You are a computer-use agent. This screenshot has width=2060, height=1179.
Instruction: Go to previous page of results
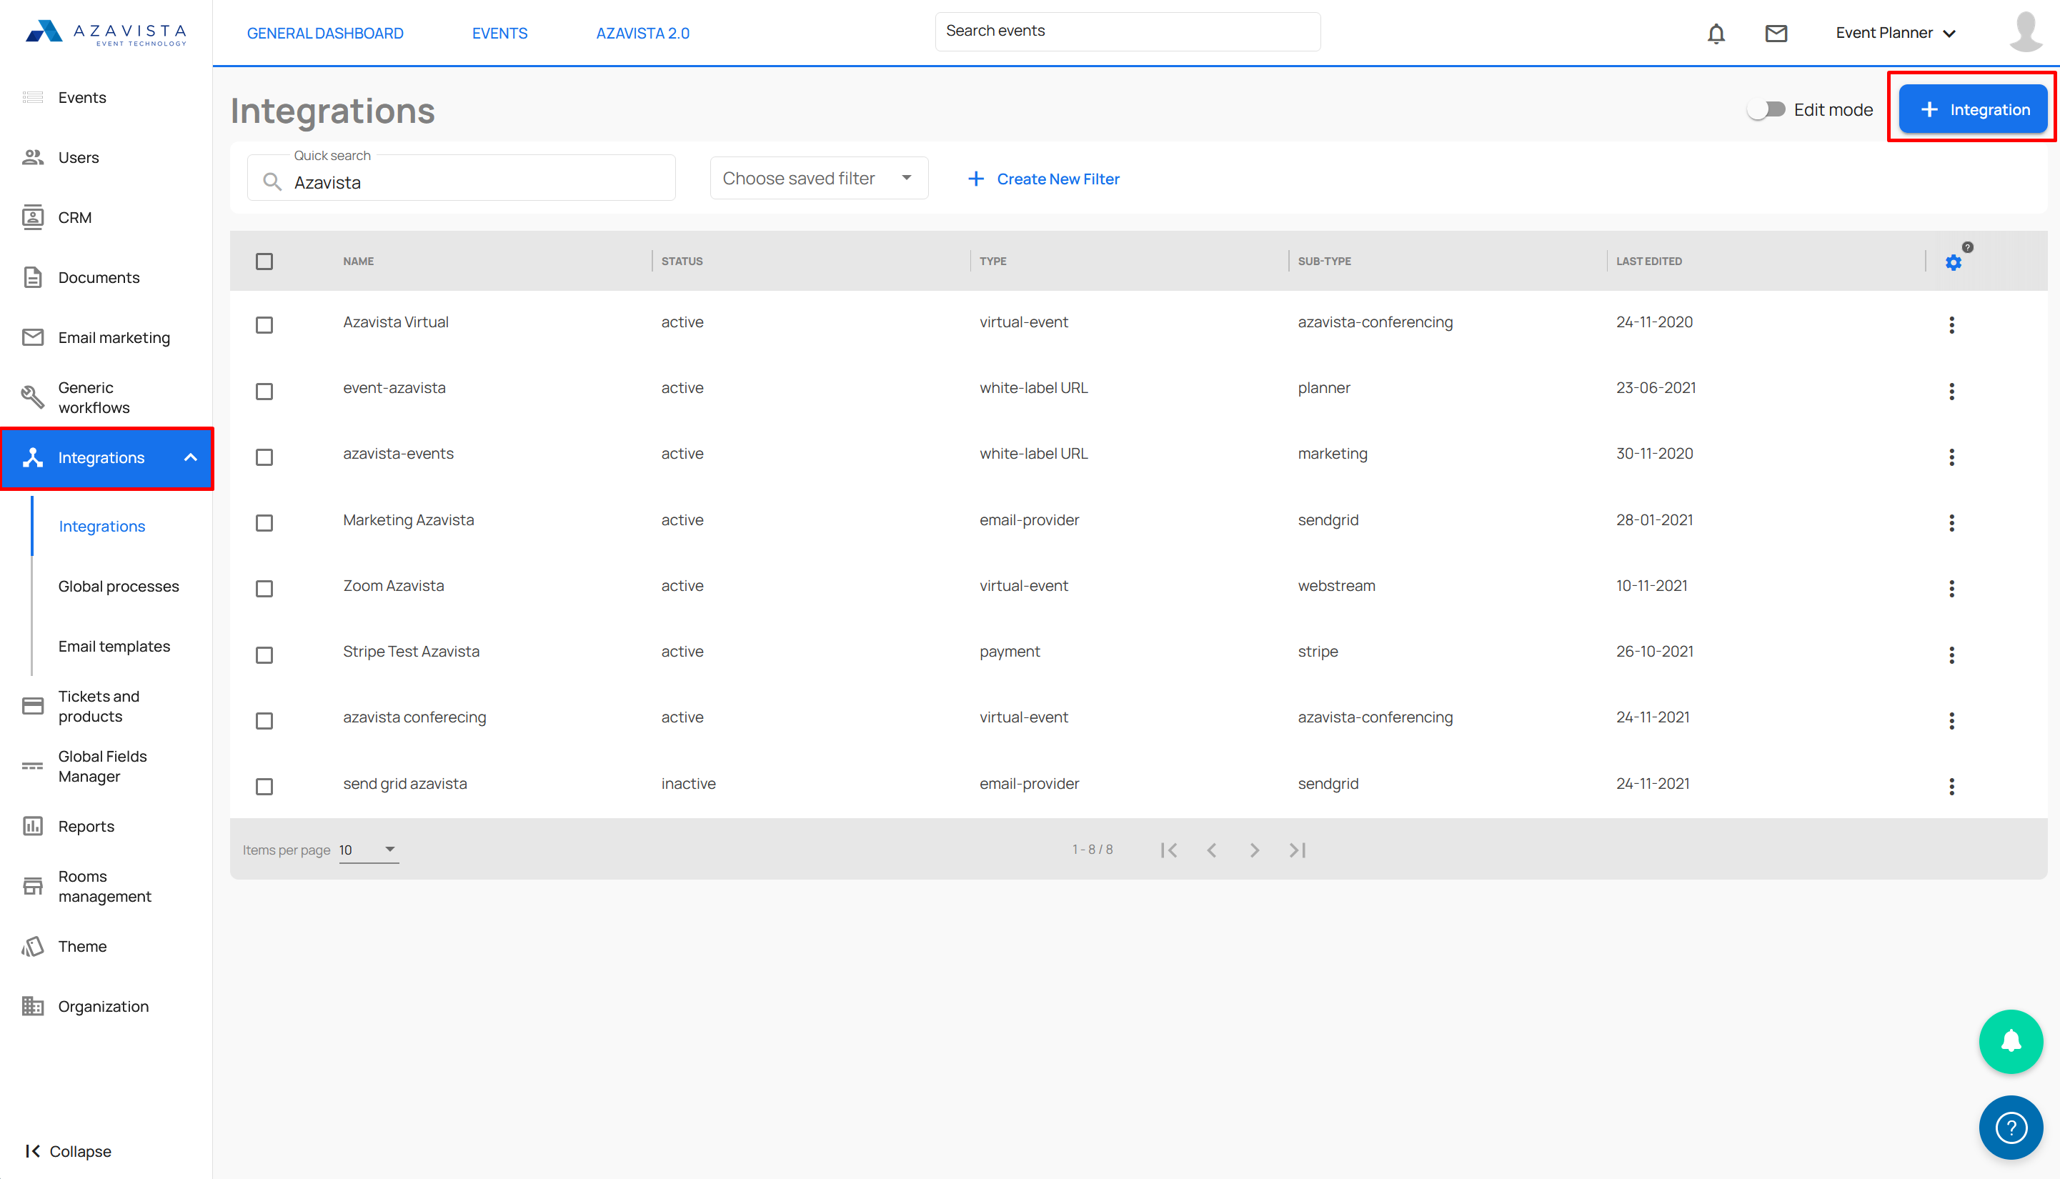(x=1211, y=850)
